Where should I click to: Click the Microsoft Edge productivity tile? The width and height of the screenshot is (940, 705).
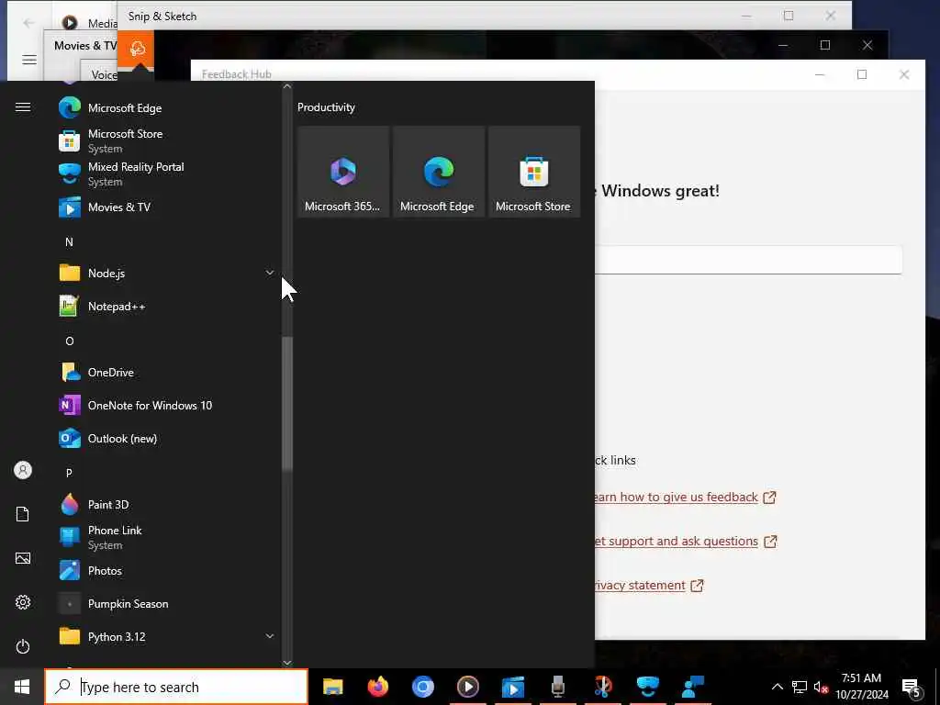point(438,172)
